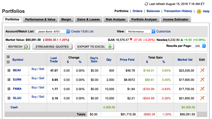
Task: Click the refresh icon beside Last refresh
Action: click(x=146, y=4)
